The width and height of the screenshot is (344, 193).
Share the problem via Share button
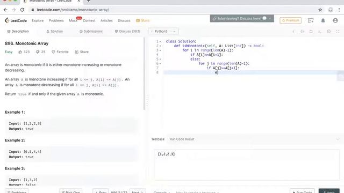82,52
